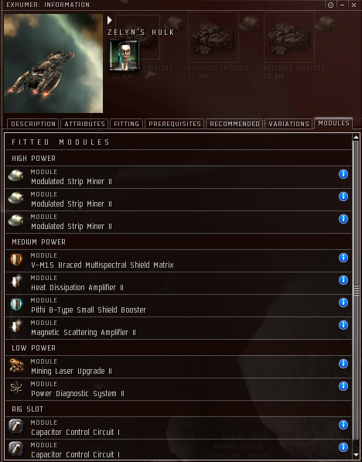View info on Mining Laser Upgrade II

343,364
